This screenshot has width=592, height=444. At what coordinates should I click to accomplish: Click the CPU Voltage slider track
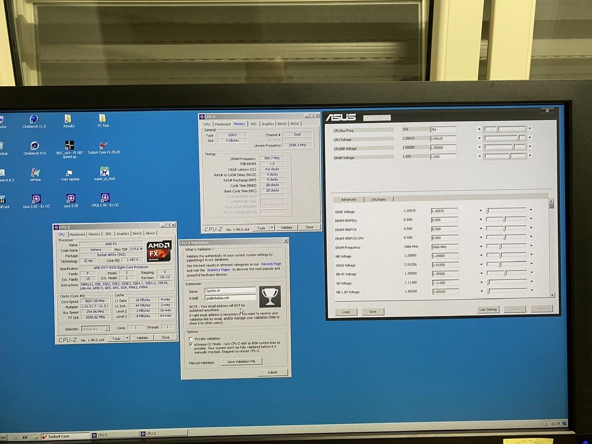(504, 138)
